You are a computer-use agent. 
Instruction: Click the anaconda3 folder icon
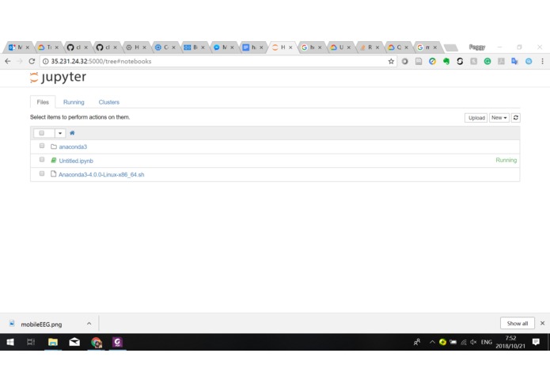[54, 146]
